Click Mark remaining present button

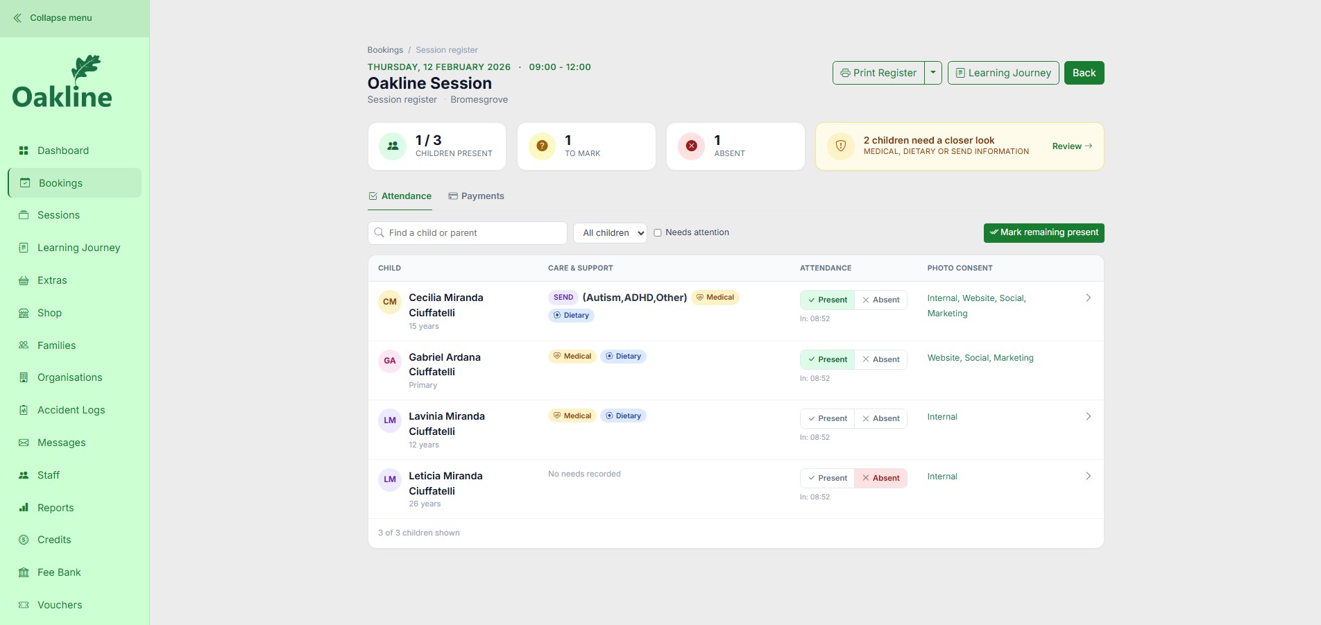pyautogui.click(x=1043, y=232)
